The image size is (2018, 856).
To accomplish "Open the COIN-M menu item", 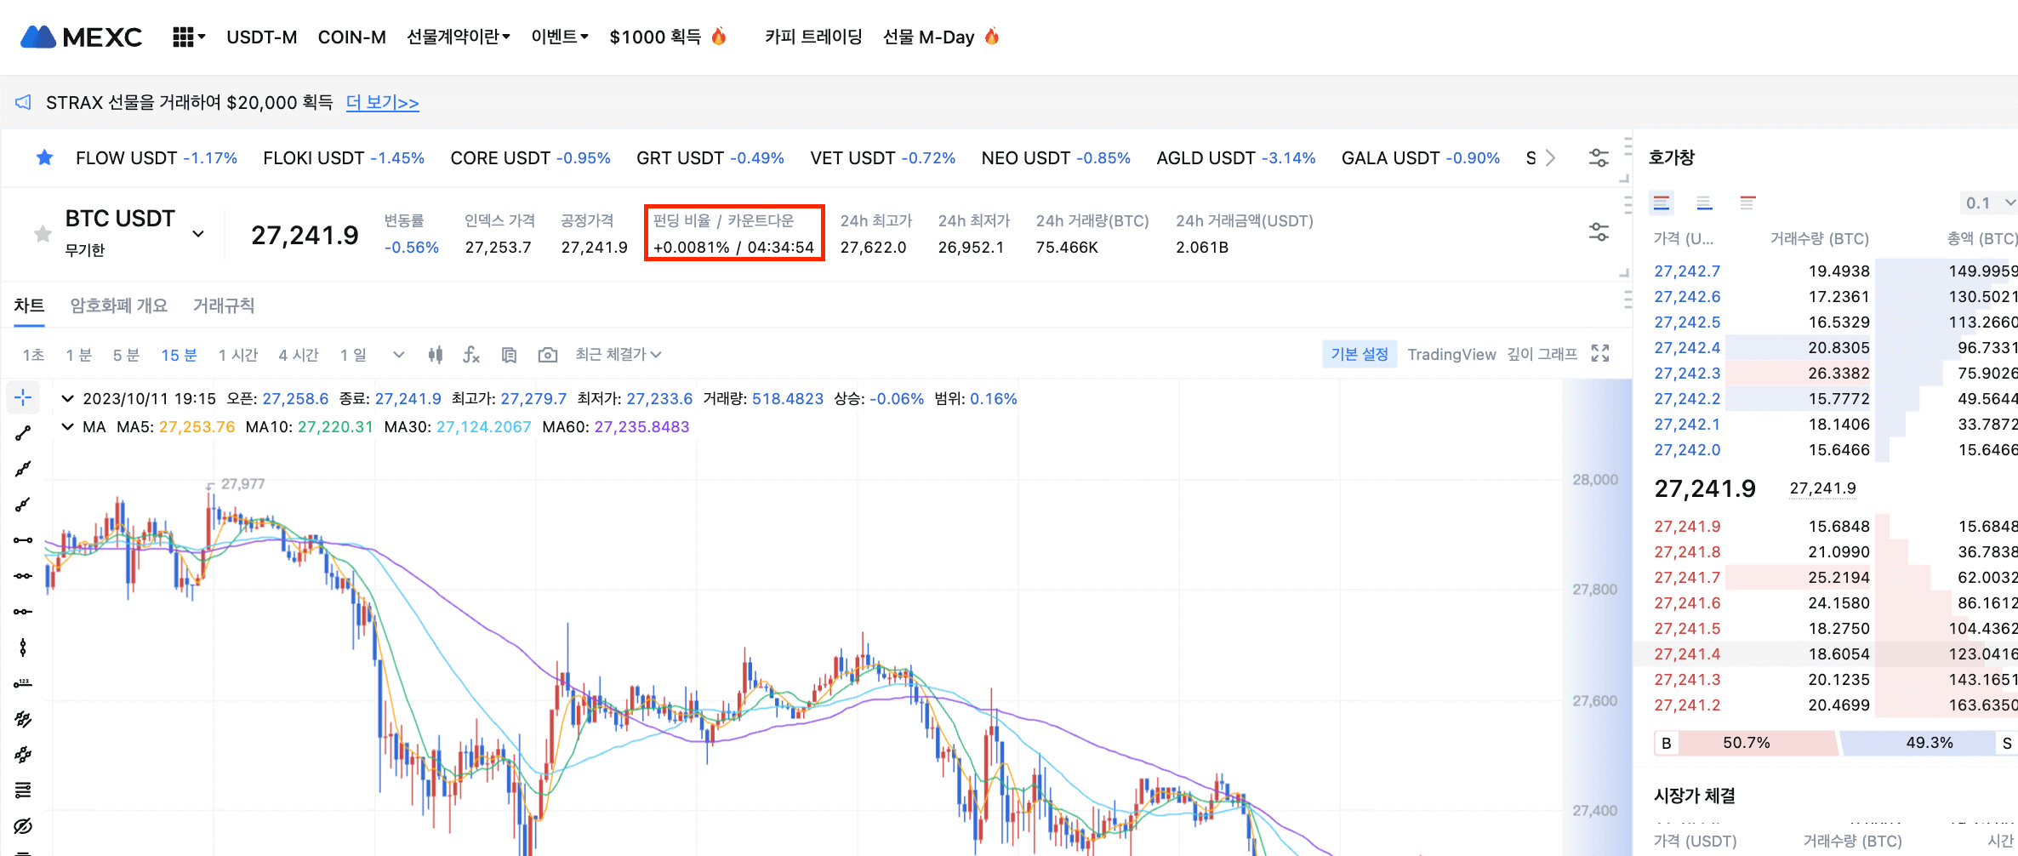I will pos(351,37).
